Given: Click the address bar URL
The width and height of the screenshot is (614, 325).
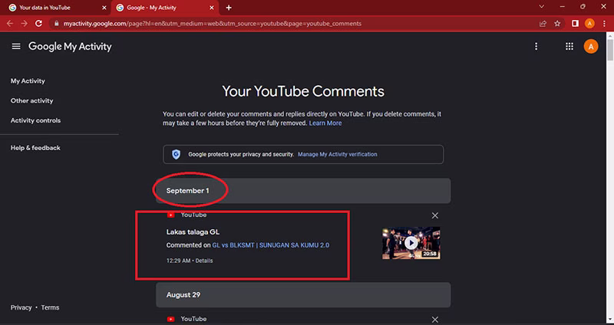Looking at the screenshot, I should point(213,24).
